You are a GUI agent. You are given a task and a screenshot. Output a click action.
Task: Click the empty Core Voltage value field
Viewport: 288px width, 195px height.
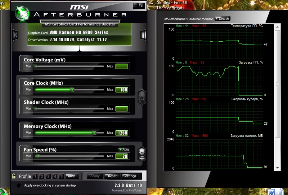122,66
